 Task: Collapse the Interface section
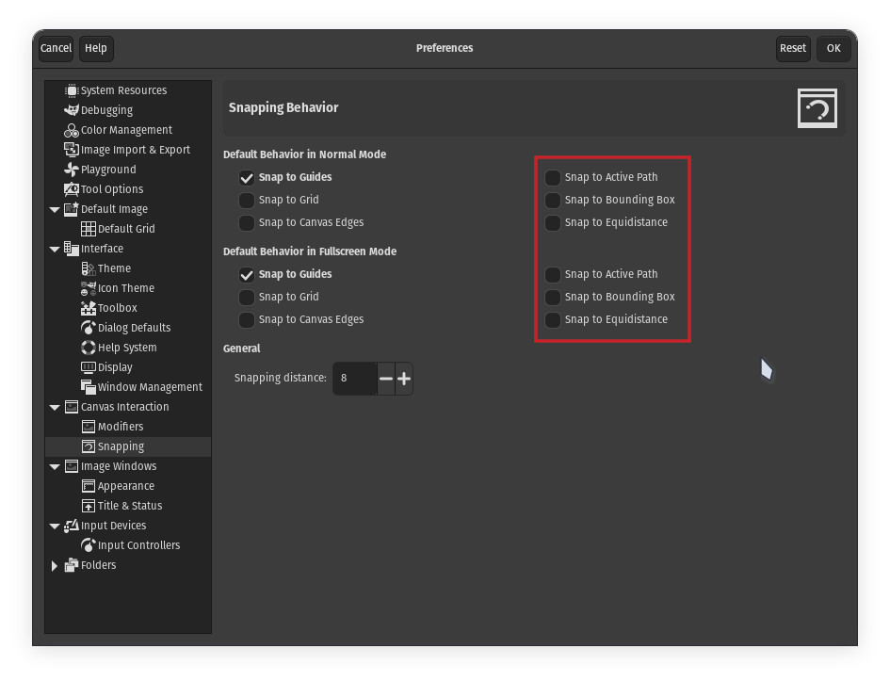(55, 249)
